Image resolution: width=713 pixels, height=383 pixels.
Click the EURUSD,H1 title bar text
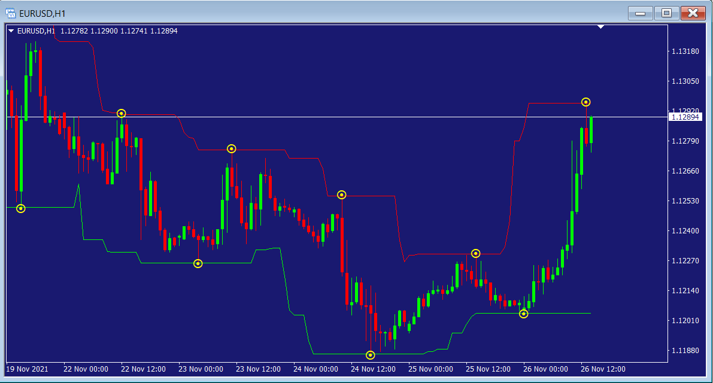tap(42, 13)
